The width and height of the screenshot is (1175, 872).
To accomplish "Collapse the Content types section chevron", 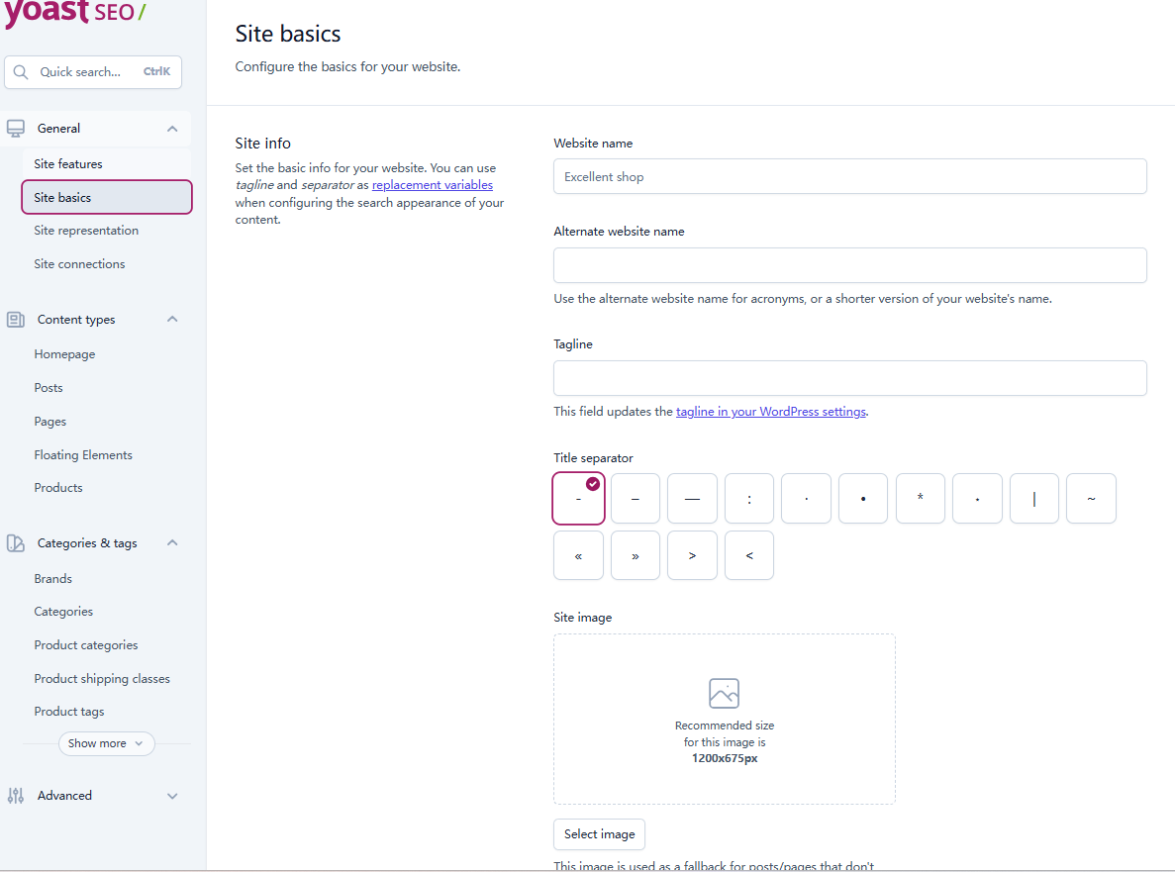I will [172, 320].
